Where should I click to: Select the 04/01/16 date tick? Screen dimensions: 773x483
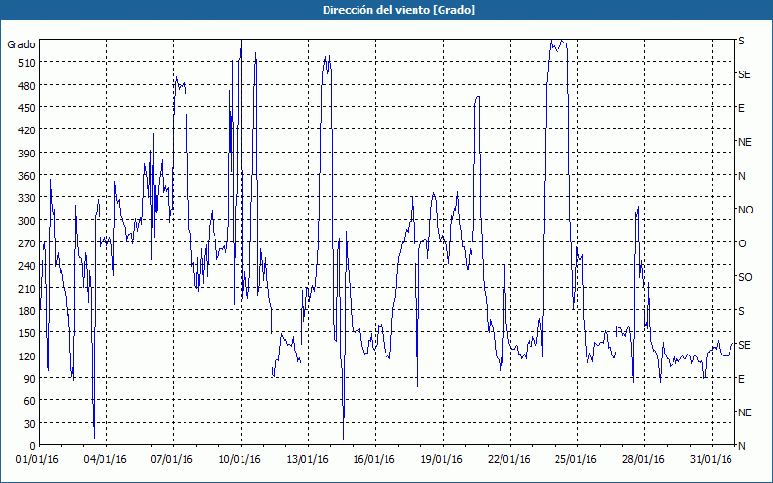click(x=105, y=460)
